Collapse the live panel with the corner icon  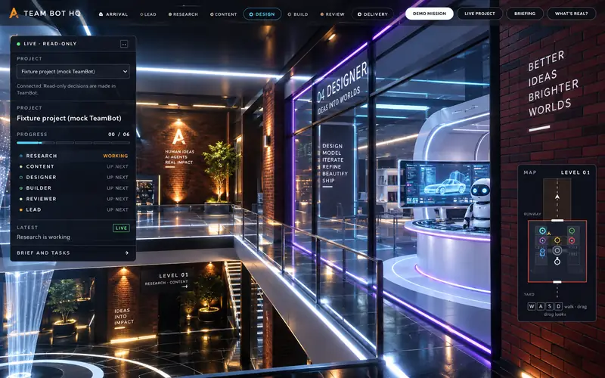[124, 44]
